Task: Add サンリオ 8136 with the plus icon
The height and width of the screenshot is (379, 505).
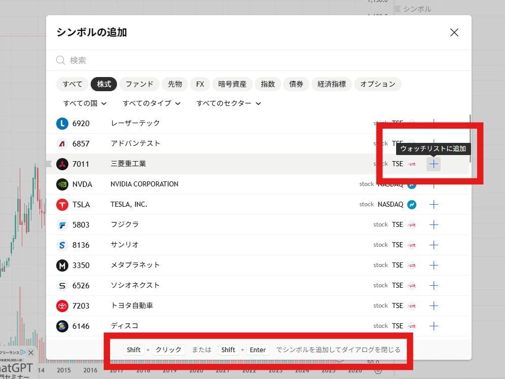Action: (x=434, y=245)
